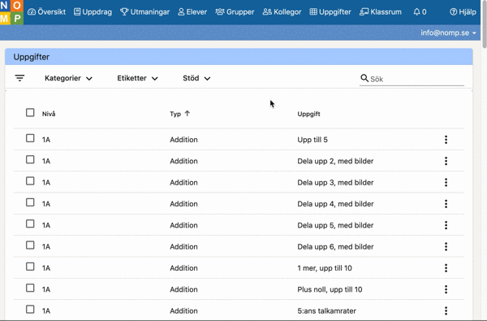Open the filter list icon

click(19, 78)
